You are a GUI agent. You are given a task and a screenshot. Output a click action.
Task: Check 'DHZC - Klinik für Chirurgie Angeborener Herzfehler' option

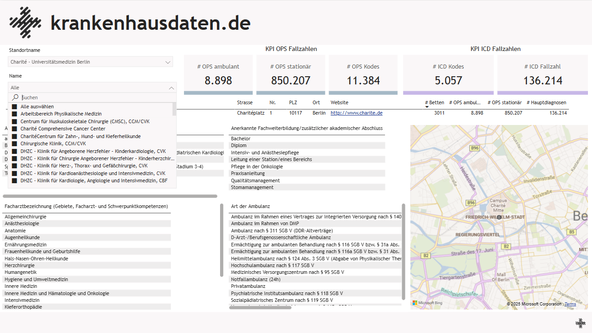click(x=14, y=158)
